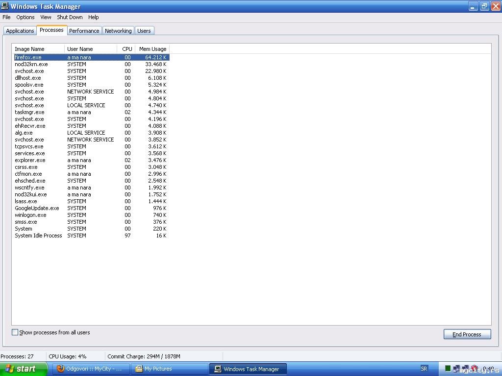Switch to My Pictures taskbar button
Viewport: 502px width, 376px height.
click(169, 369)
